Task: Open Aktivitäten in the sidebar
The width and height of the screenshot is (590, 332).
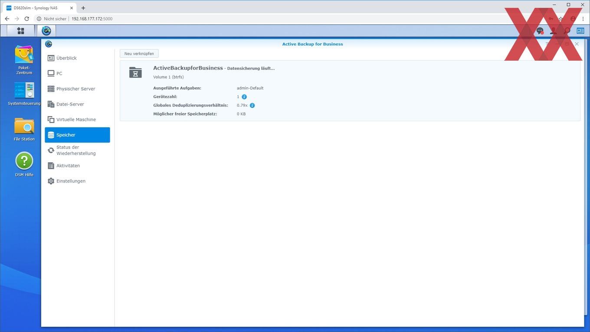Action: (77, 166)
